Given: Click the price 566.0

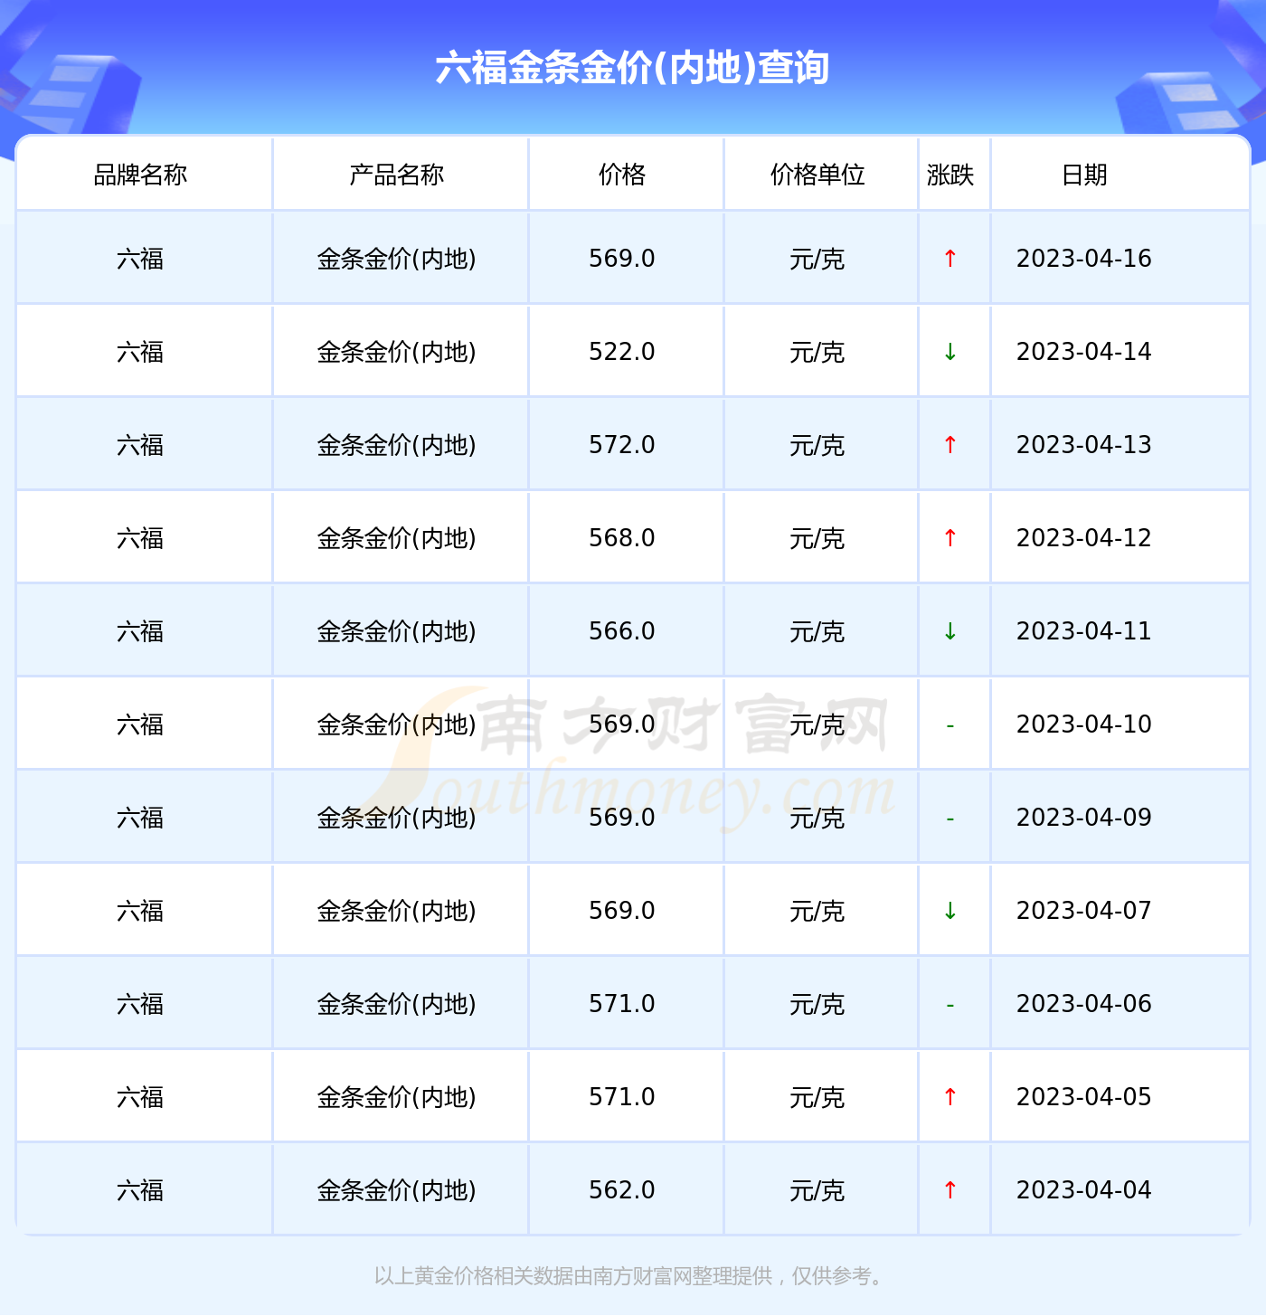Looking at the screenshot, I should pyautogui.click(x=622, y=631).
